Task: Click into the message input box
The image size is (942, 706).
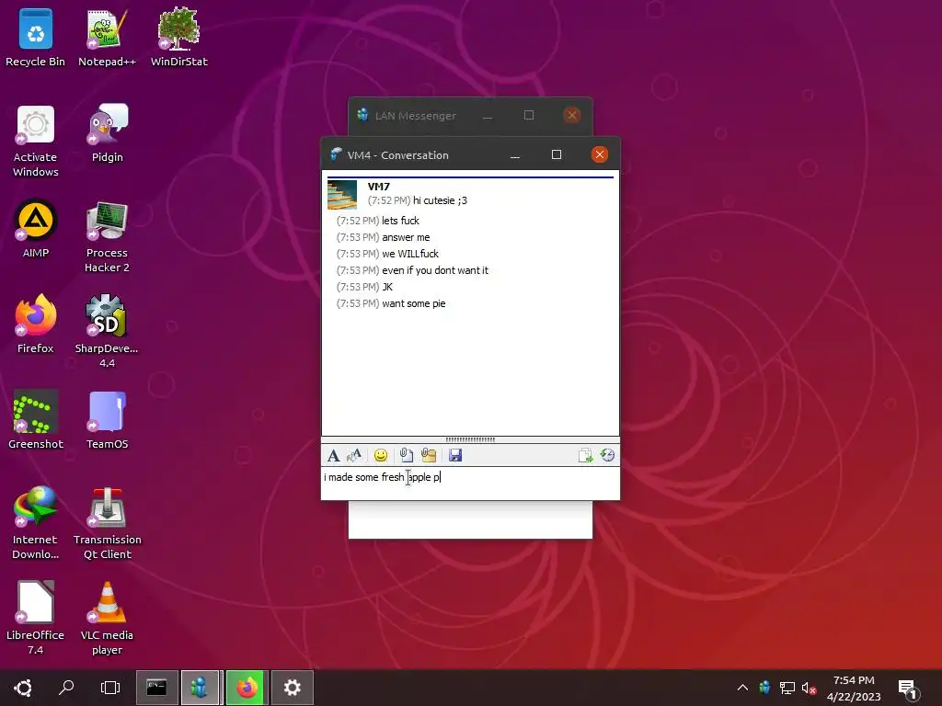Action: tap(470, 483)
